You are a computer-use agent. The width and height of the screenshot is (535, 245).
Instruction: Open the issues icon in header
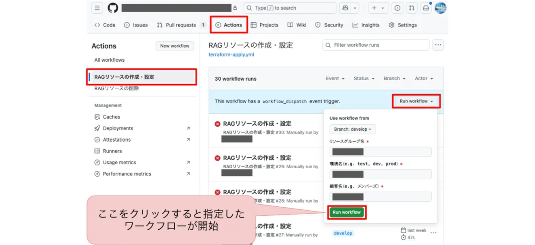point(397,8)
